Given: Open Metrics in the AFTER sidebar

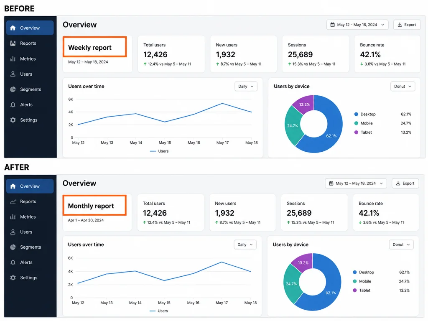Looking at the screenshot, I should point(30,217).
